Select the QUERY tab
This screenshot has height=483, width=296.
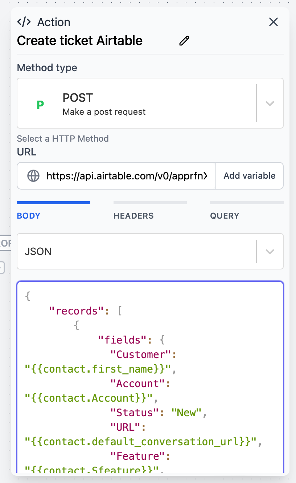(225, 216)
